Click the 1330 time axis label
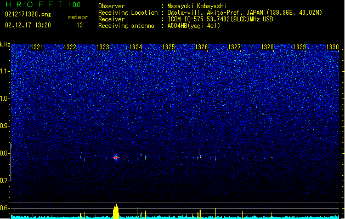The height and width of the screenshot is (219, 345). point(333,47)
